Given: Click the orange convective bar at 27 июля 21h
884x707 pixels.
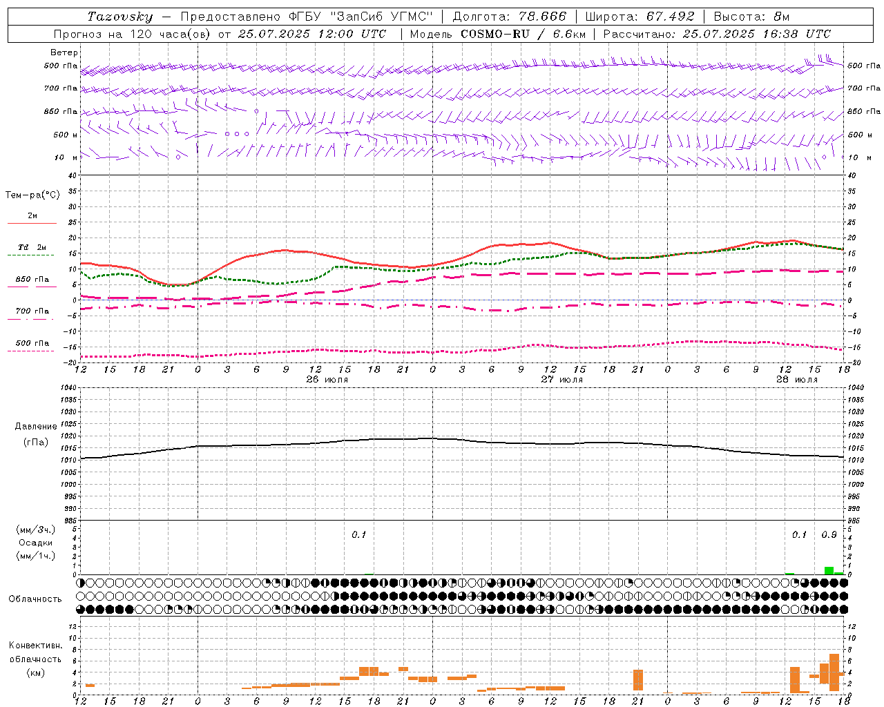Looking at the screenshot, I should (638, 679).
